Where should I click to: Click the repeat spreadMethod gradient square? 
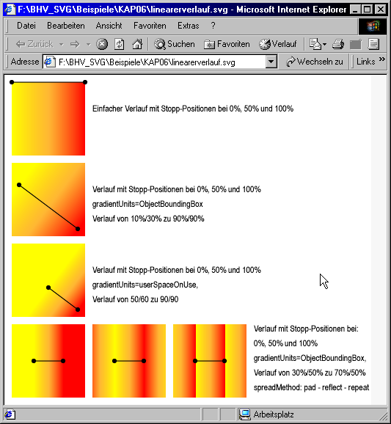210,361
